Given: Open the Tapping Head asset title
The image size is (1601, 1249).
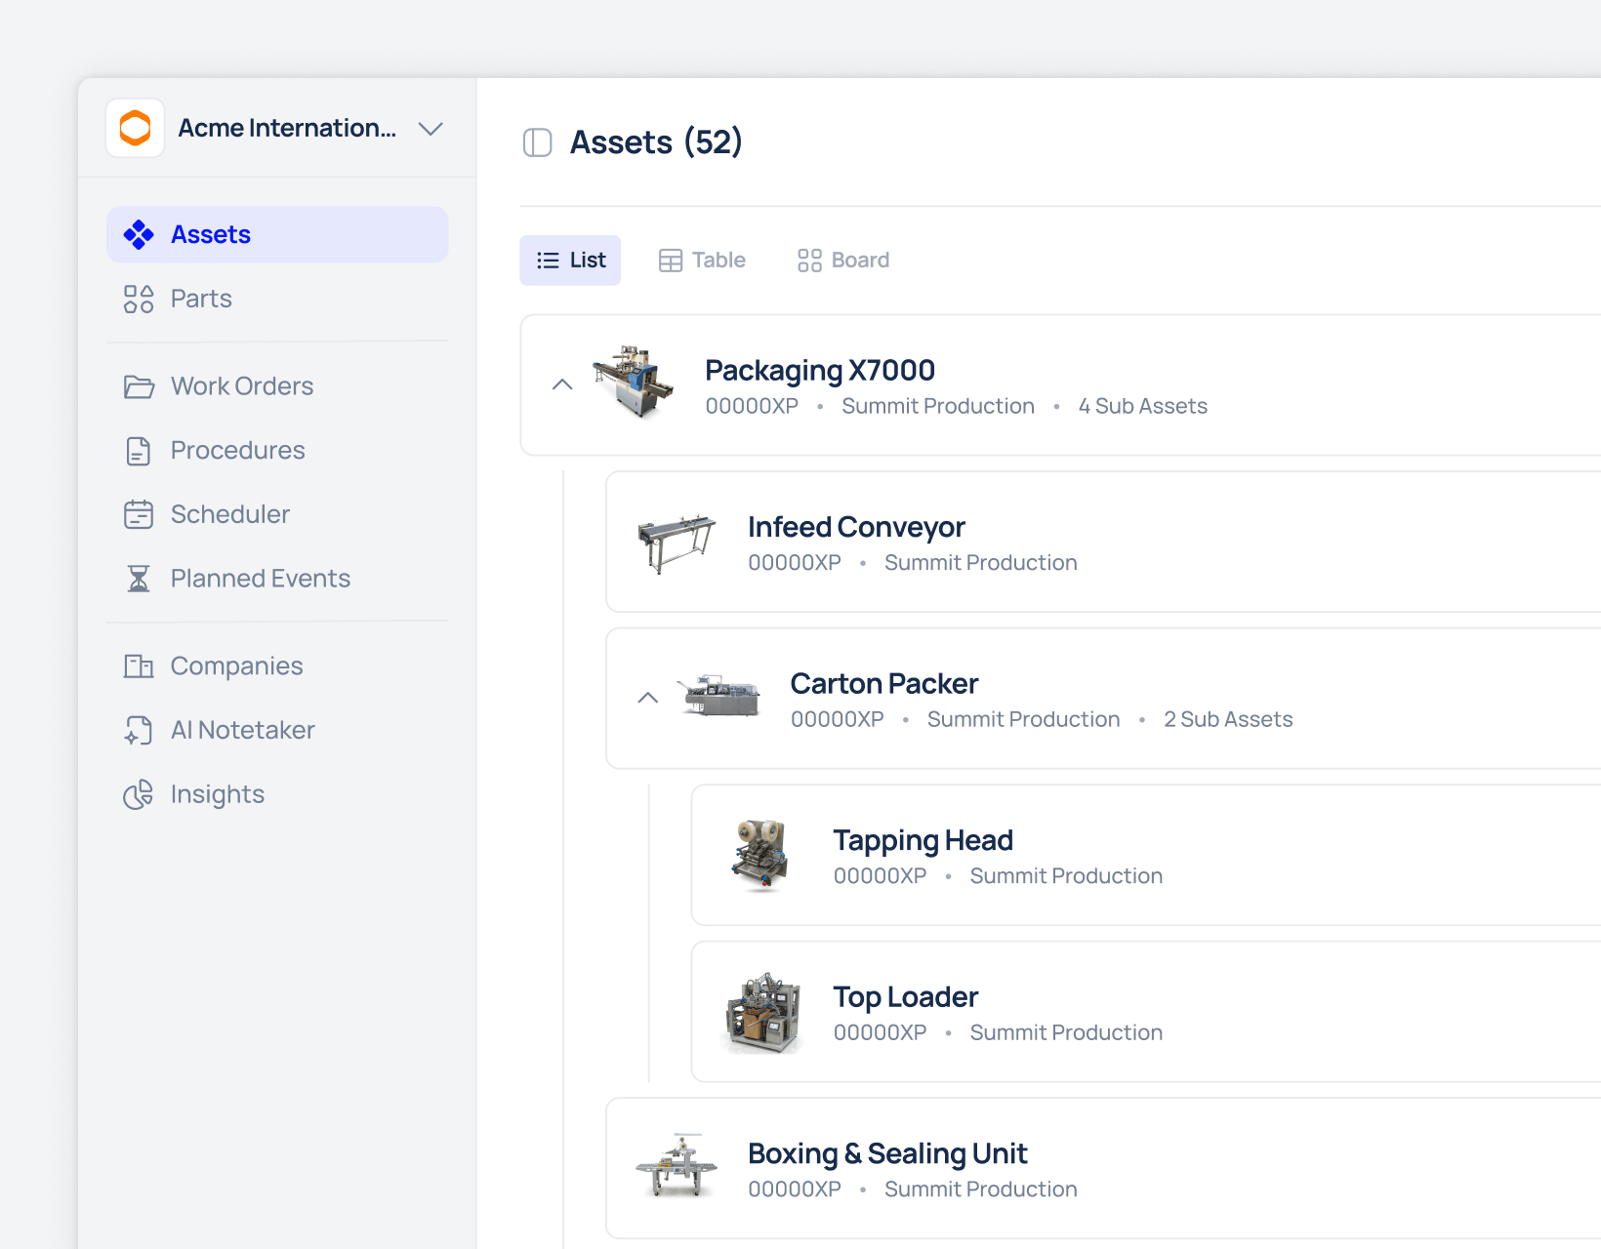Looking at the screenshot, I should pyautogui.click(x=924, y=841).
